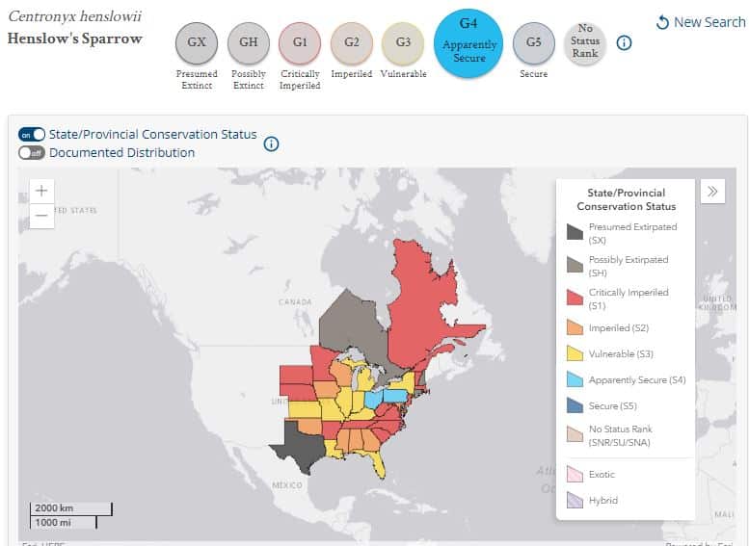Open global rank info icon beside No Status Rank
749x546 pixels.
click(x=624, y=43)
